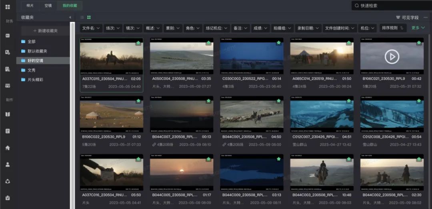Expand the 文件名 filter dropdown
Screen dimensions: 432x209
pyautogui.click(x=91, y=28)
